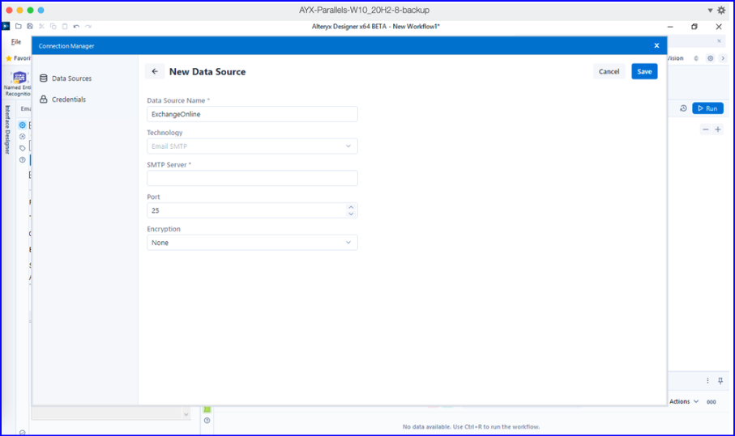Click the blue Parallels Coherence window button
The height and width of the screenshot is (436, 735).
tap(41, 10)
